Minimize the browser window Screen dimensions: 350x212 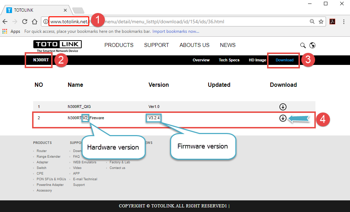tap(309, 4)
